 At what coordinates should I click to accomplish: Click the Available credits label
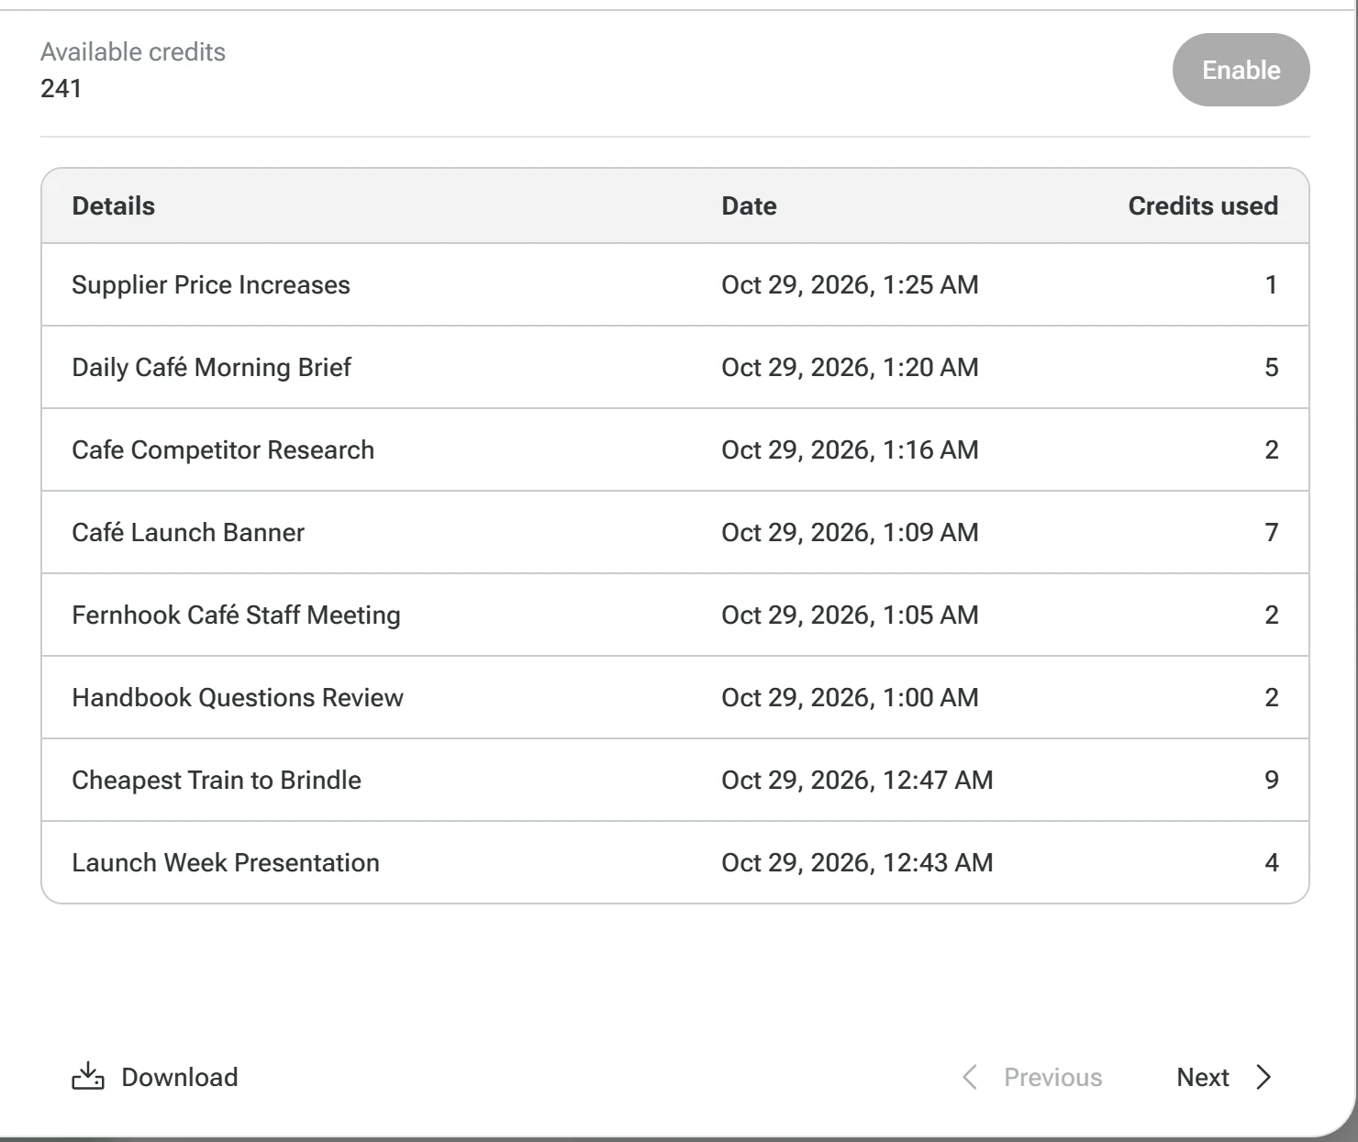(133, 51)
